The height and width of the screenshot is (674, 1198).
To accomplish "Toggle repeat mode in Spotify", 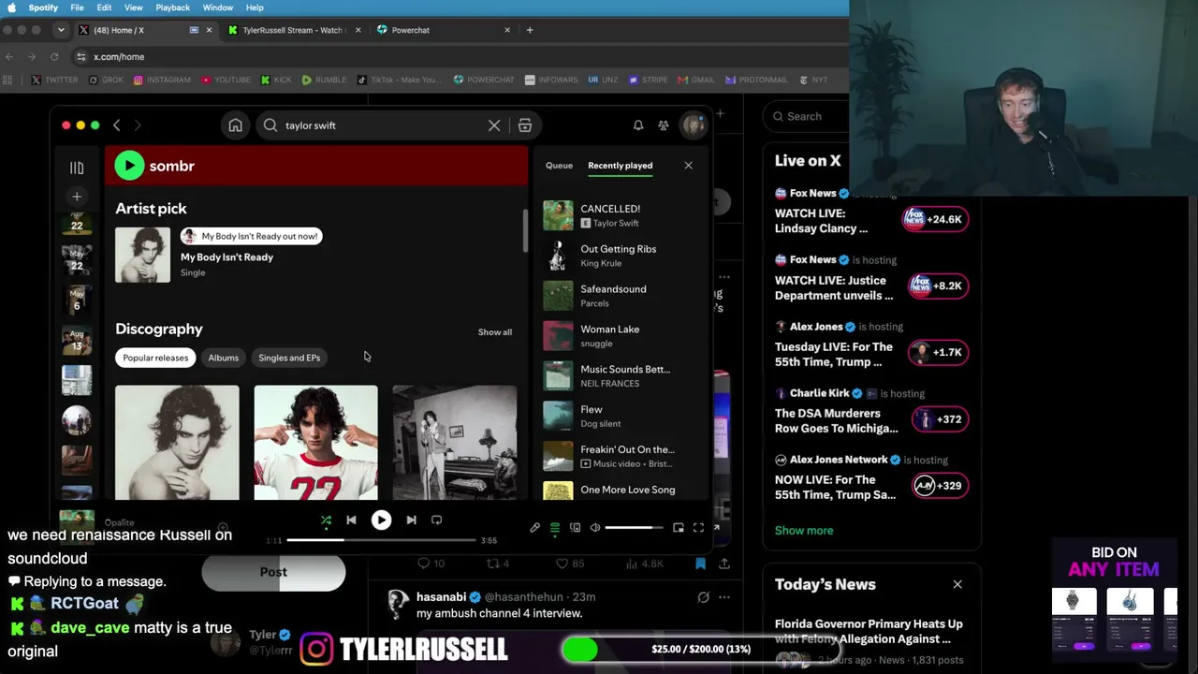I will (436, 520).
